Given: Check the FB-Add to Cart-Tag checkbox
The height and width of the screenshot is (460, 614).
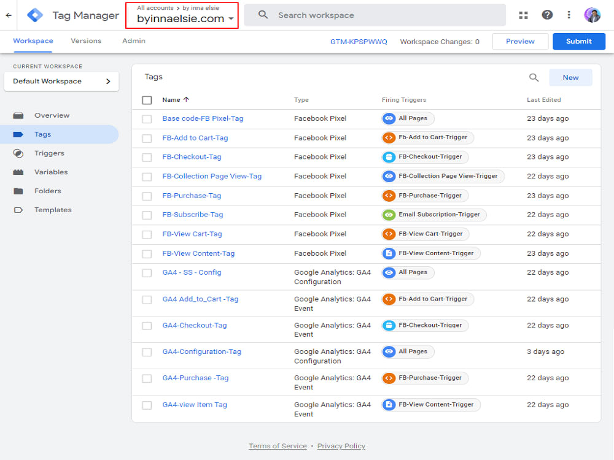Looking at the screenshot, I should (x=147, y=139).
